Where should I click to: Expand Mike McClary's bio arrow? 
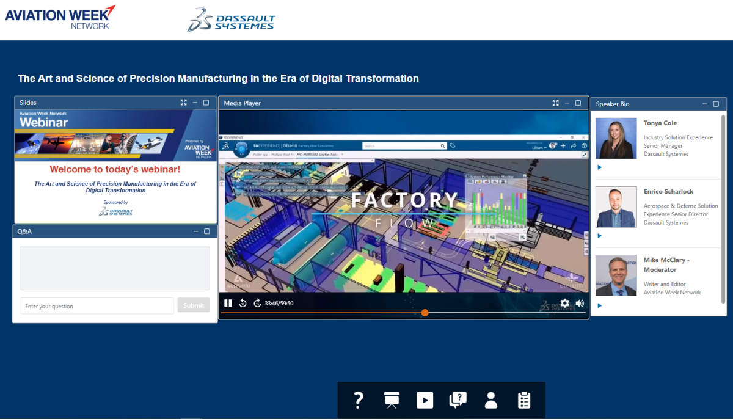click(x=600, y=305)
